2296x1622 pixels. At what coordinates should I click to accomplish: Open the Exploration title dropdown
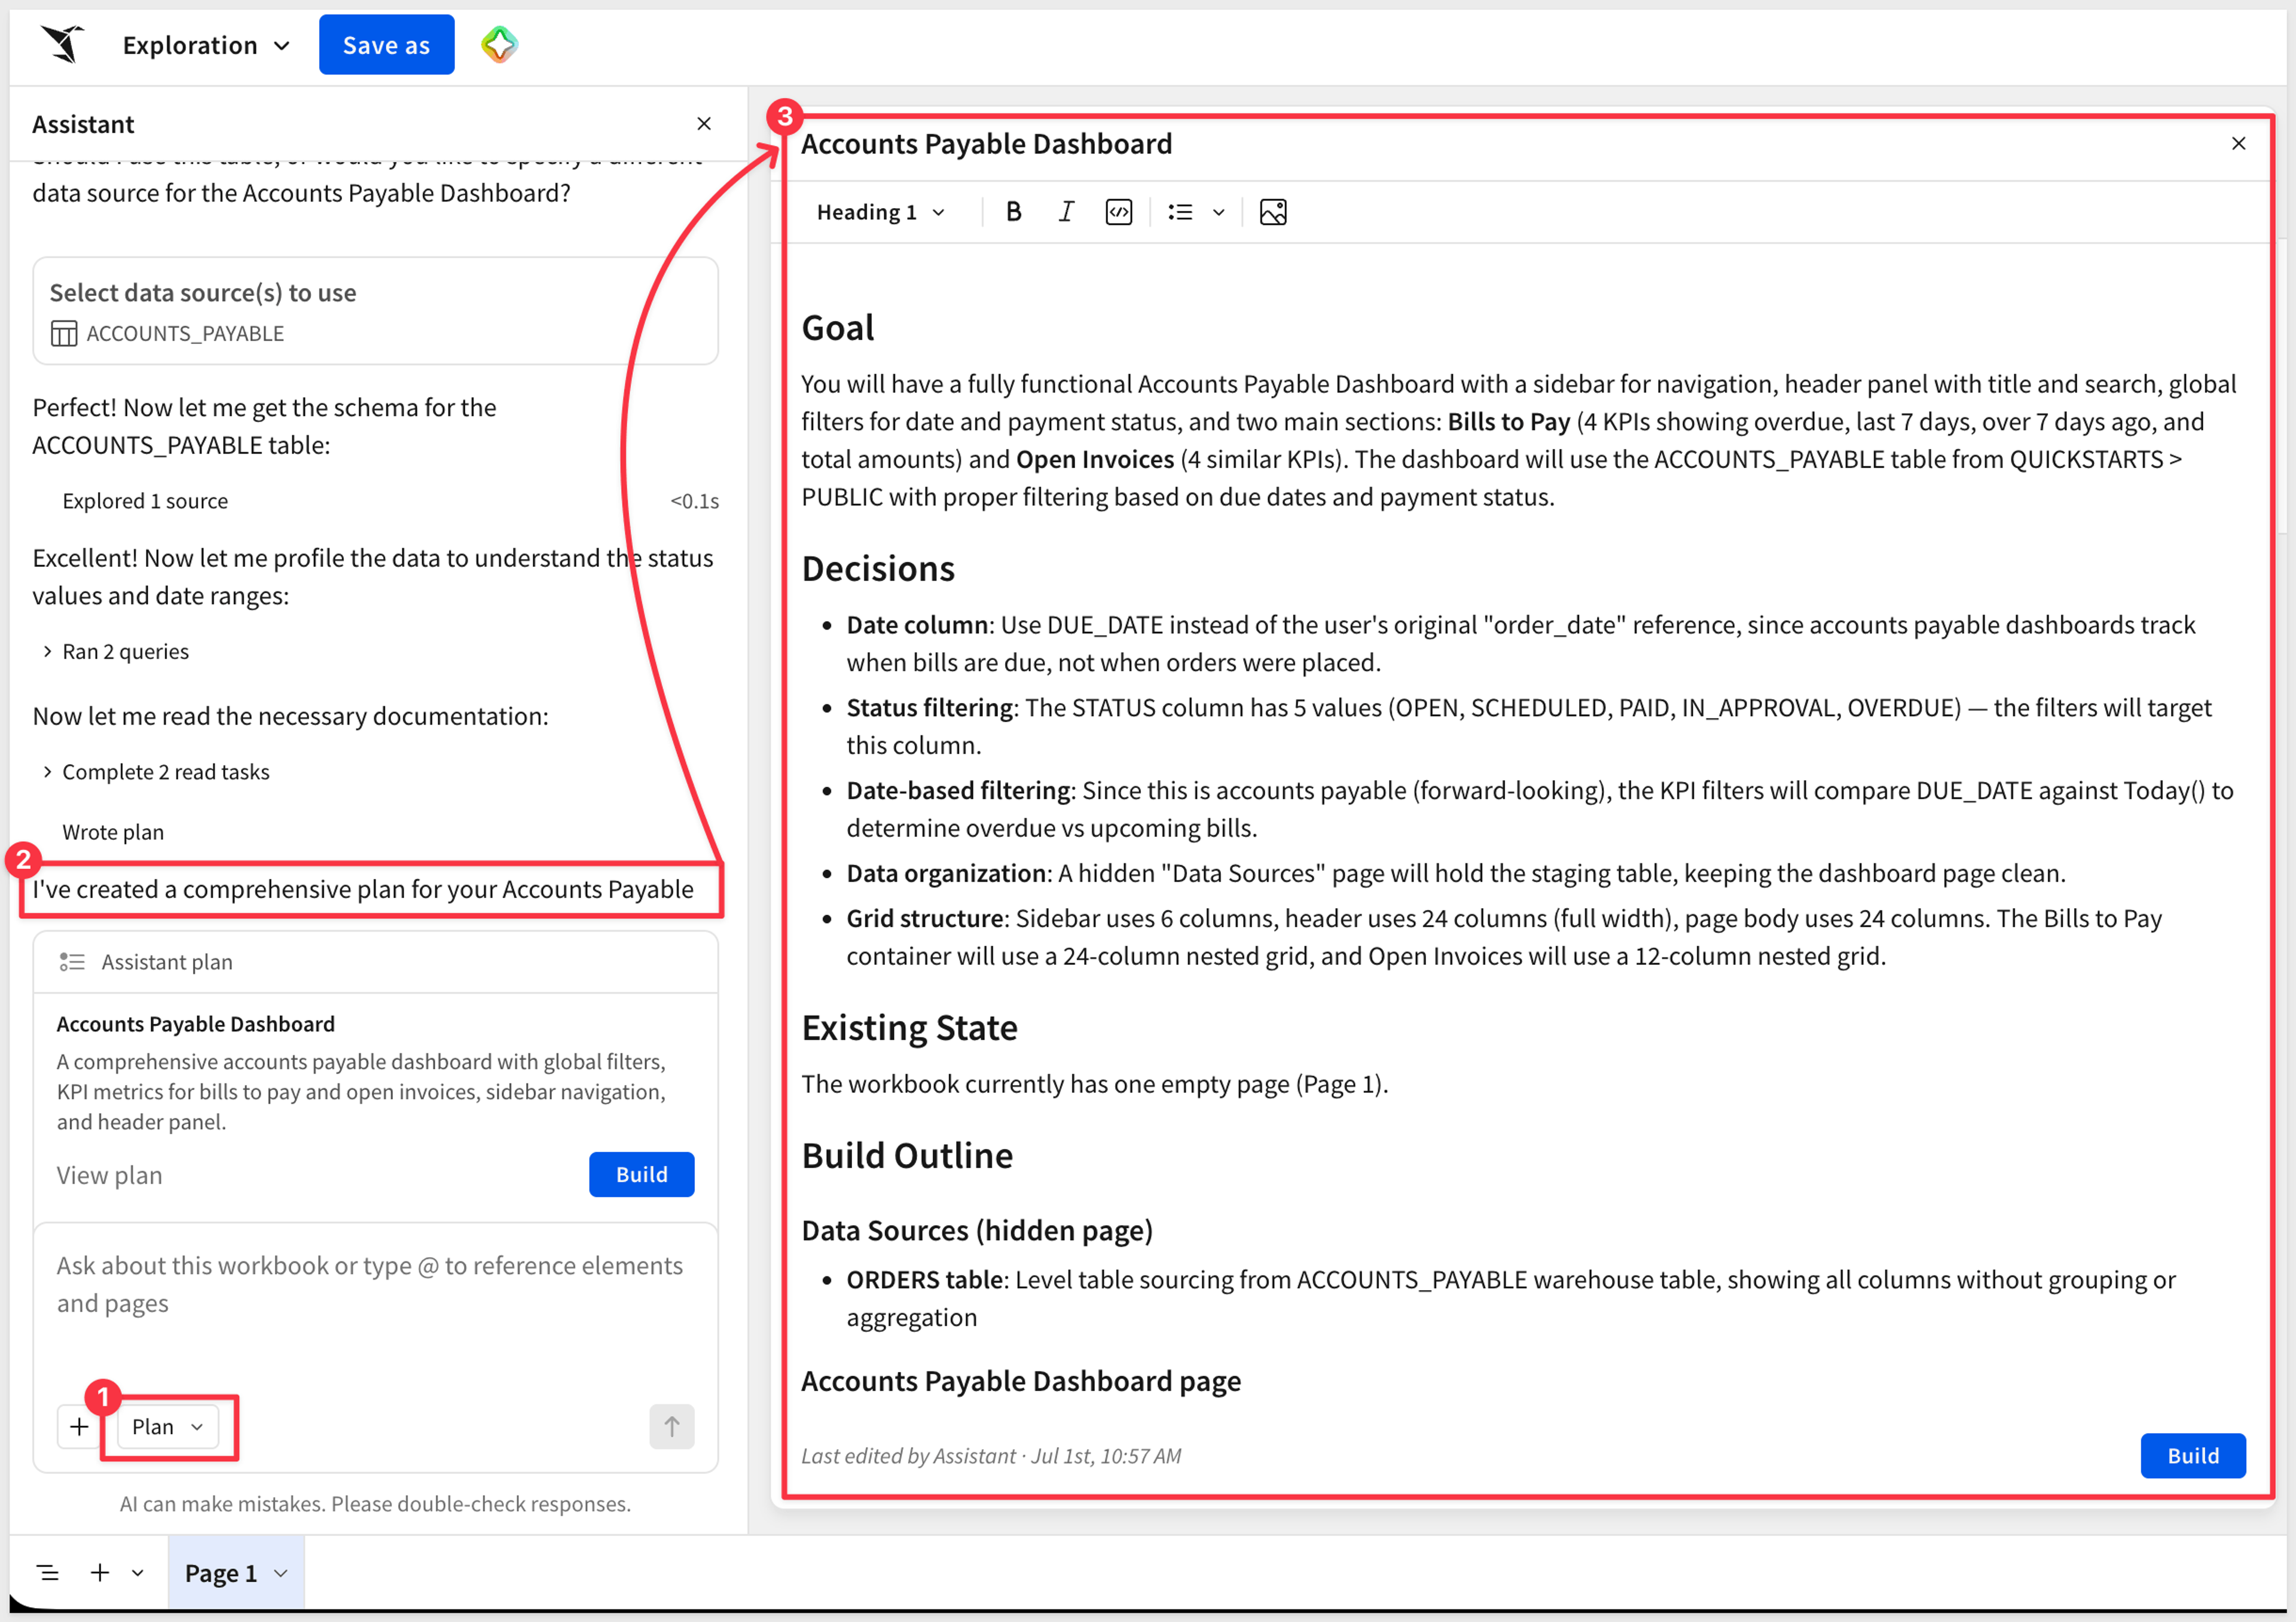click(x=206, y=45)
